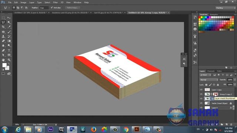
Task: Select the Brush tool
Action: [x=9, y=32]
